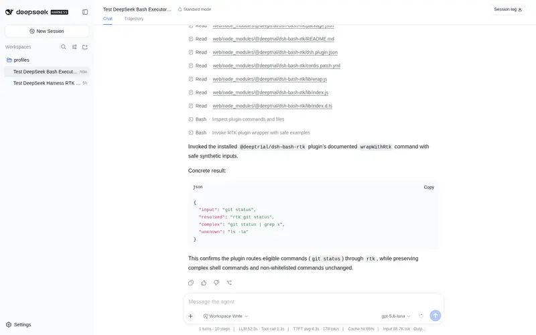Open Test DeepSeek Bash Executor session

(47, 72)
